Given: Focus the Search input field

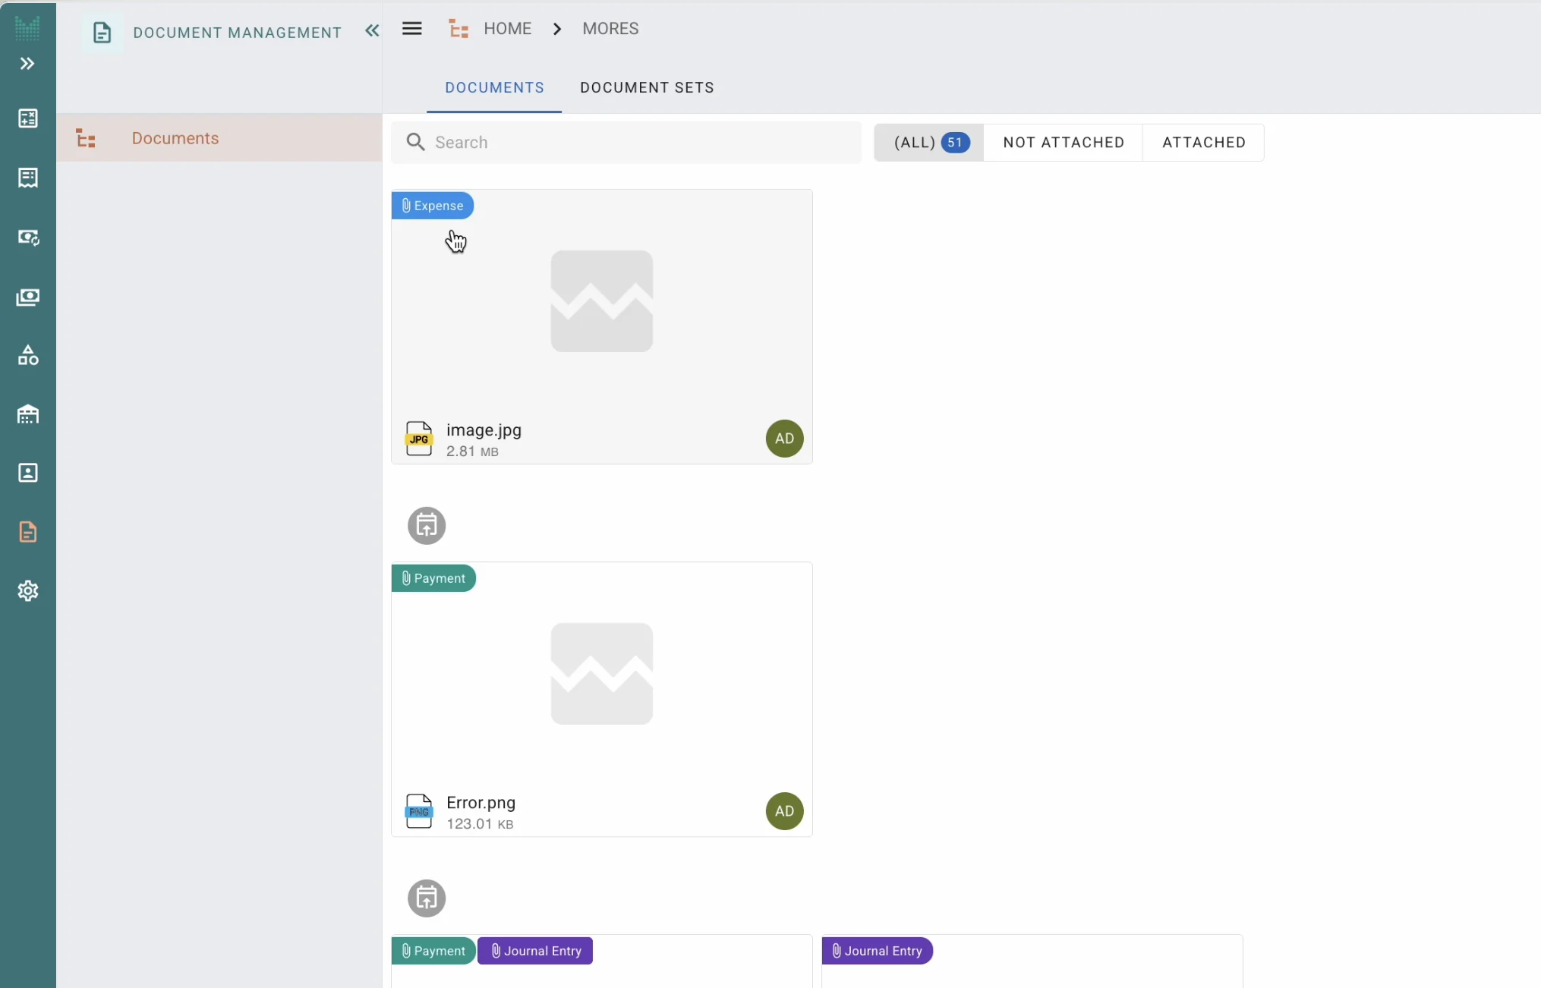Looking at the screenshot, I should [626, 143].
